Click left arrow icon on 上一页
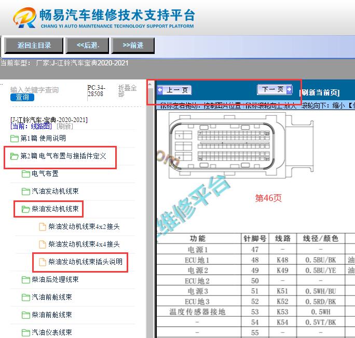 (x=160, y=90)
